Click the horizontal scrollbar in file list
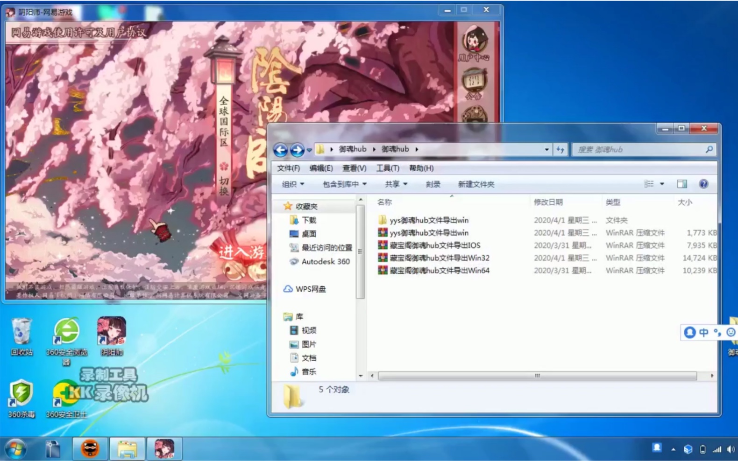Image resolution: width=738 pixels, height=461 pixels. click(x=537, y=376)
